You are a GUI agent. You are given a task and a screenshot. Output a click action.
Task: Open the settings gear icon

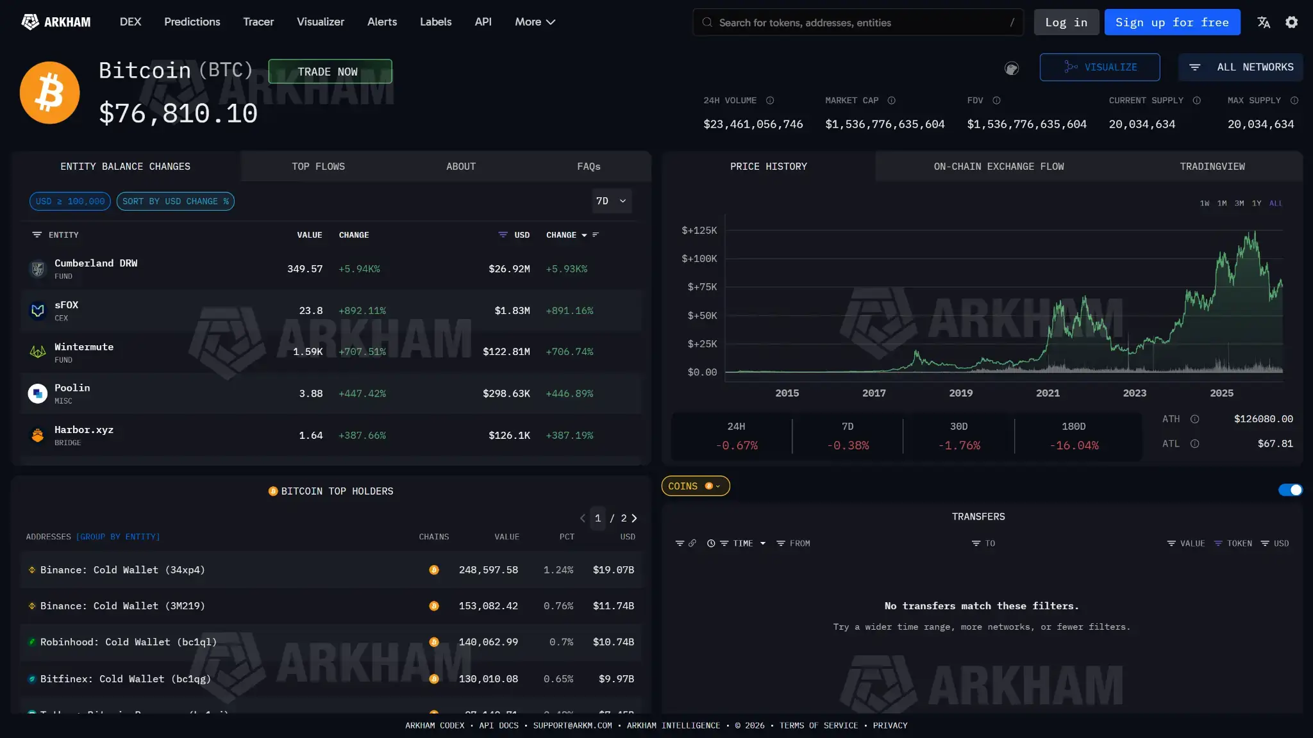click(x=1292, y=22)
